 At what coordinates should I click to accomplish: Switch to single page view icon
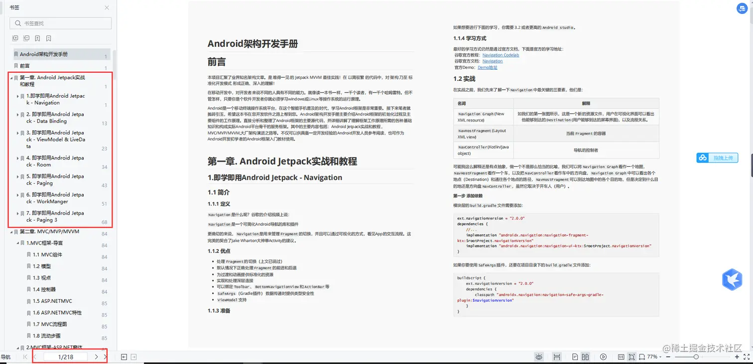pyautogui.click(x=575, y=357)
